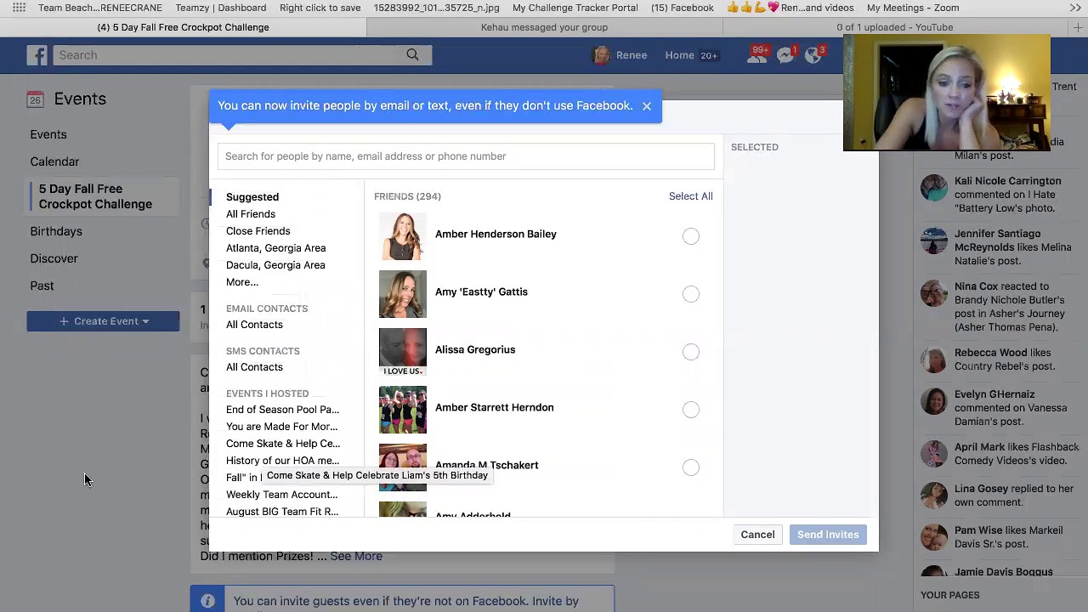1088x612 pixels.
Task: Click the search magnifier icon
Action: (x=412, y=55)
